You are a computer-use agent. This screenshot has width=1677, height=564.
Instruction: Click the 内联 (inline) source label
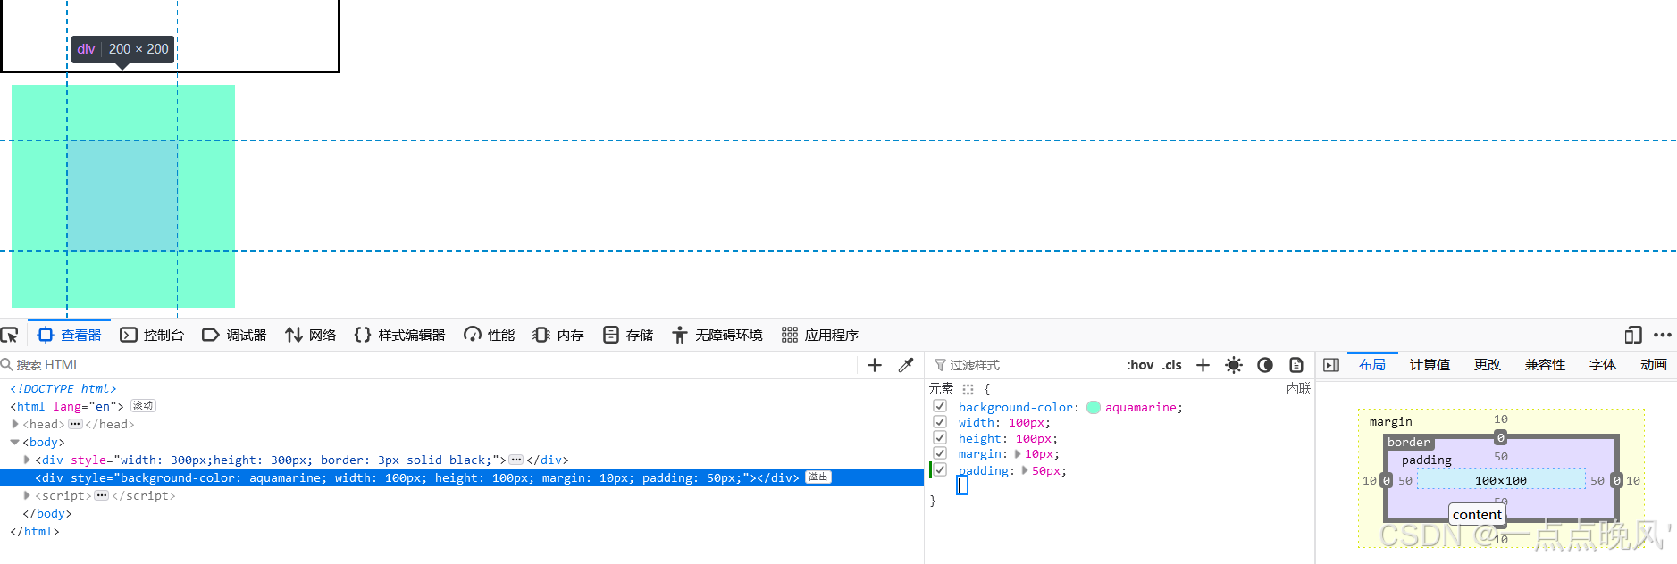click(x=1299, y=388)
